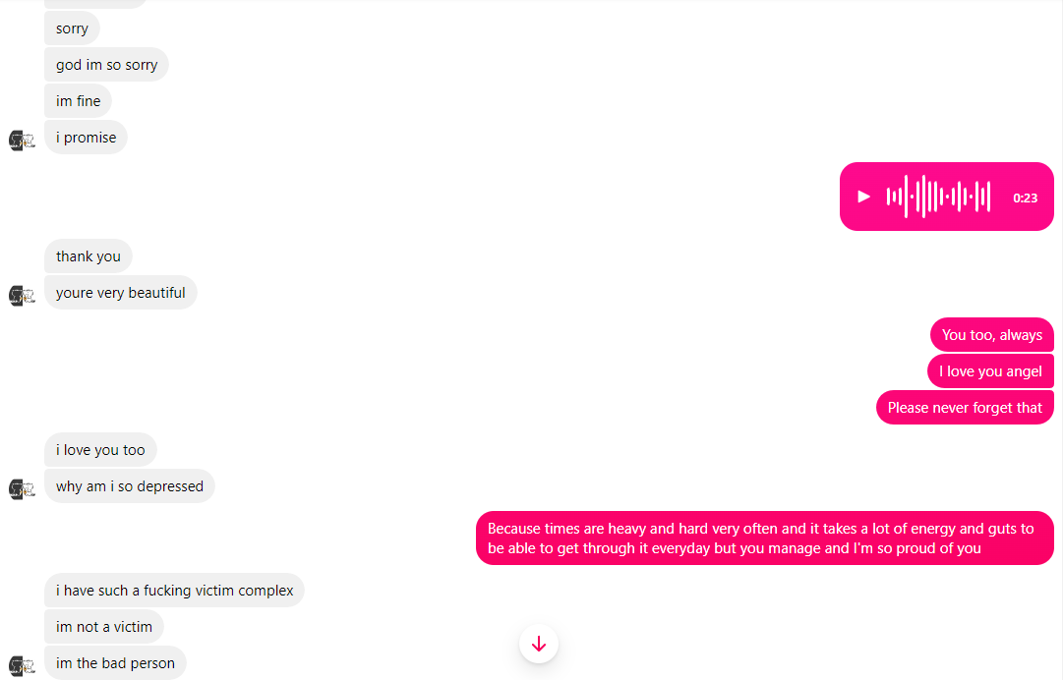Click sender avatar beside 'i promise'

pyautogui.click(x=22, y=141)
